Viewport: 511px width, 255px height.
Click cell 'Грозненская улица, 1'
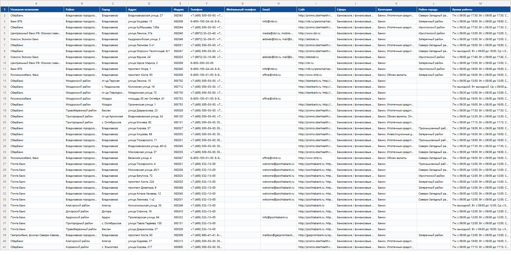click(x=149, y=105)
